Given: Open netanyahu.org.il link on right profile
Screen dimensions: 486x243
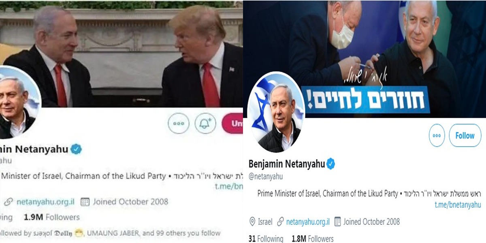Looking at the screenshot, I should point(308,222).
